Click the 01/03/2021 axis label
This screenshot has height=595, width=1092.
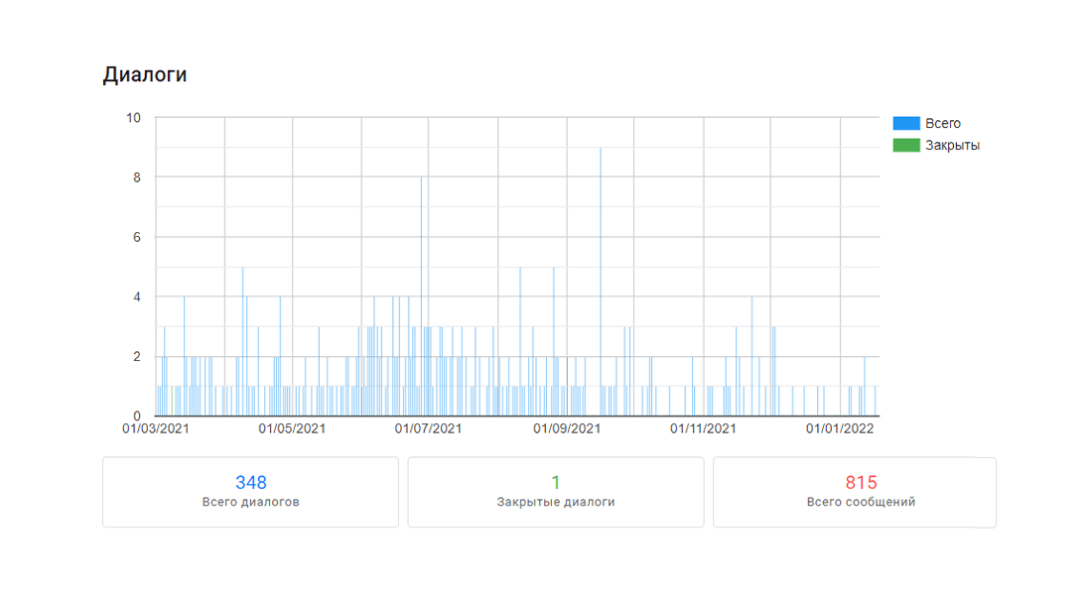[x=155, y=428]
